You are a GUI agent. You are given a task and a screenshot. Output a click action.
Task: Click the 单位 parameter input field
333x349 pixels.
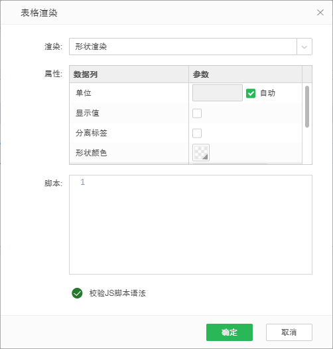point(218,93)
